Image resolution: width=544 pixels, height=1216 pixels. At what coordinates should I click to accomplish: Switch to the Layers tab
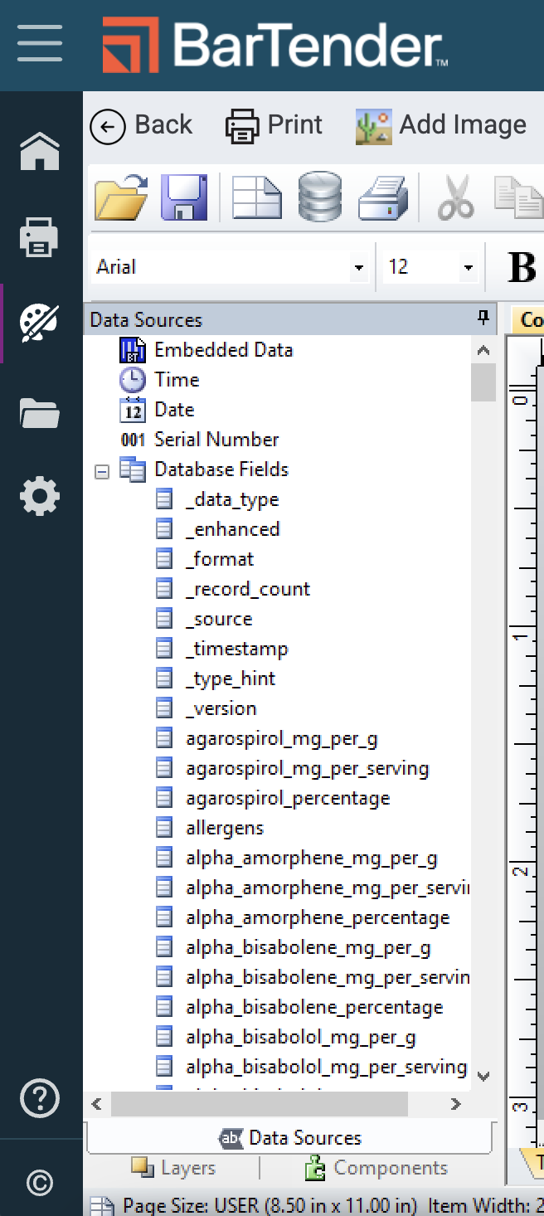176,1168
